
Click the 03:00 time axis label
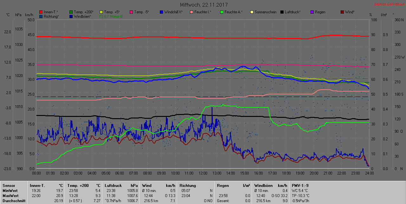click(78, 173)
